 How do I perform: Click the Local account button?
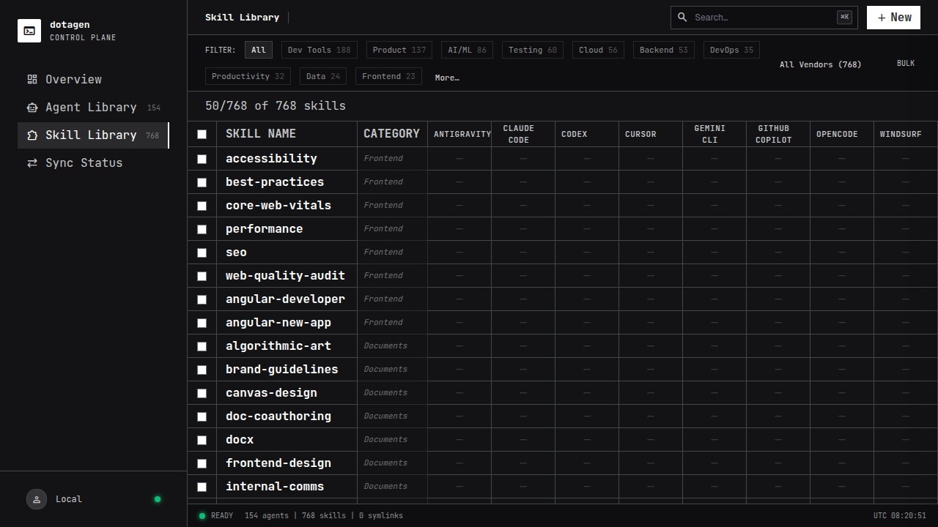point(94,499)
